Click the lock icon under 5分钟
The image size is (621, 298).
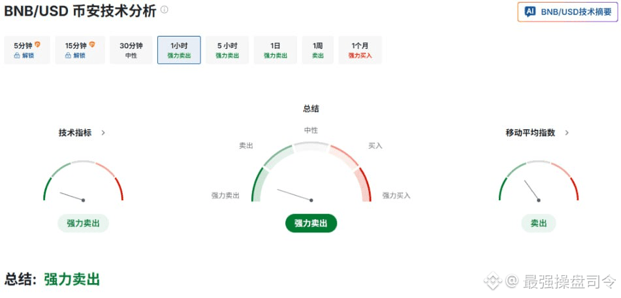tap(16, 56)
